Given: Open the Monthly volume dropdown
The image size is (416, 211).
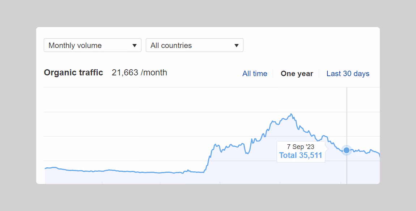Looking at the screenshot, I should pyautogui.click(x=92, y=45).
